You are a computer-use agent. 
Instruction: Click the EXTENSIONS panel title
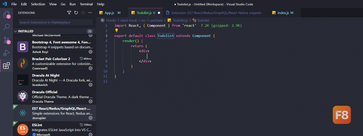point(26,13)
